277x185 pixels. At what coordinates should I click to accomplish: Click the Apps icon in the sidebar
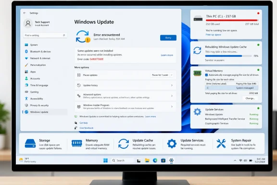(26, 72)
